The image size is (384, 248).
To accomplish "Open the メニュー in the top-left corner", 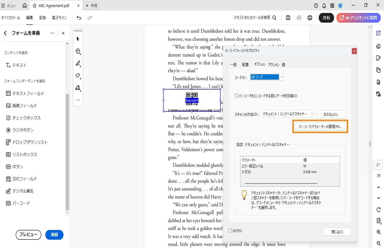I will (9, 5).
